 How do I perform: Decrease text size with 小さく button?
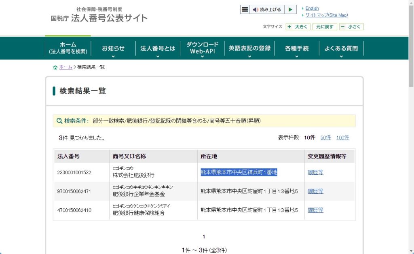(x=351, y=27)
